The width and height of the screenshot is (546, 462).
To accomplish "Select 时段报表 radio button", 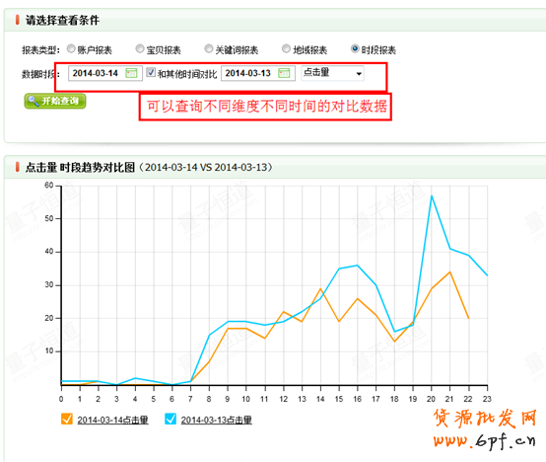I will (x=355, y=48).
